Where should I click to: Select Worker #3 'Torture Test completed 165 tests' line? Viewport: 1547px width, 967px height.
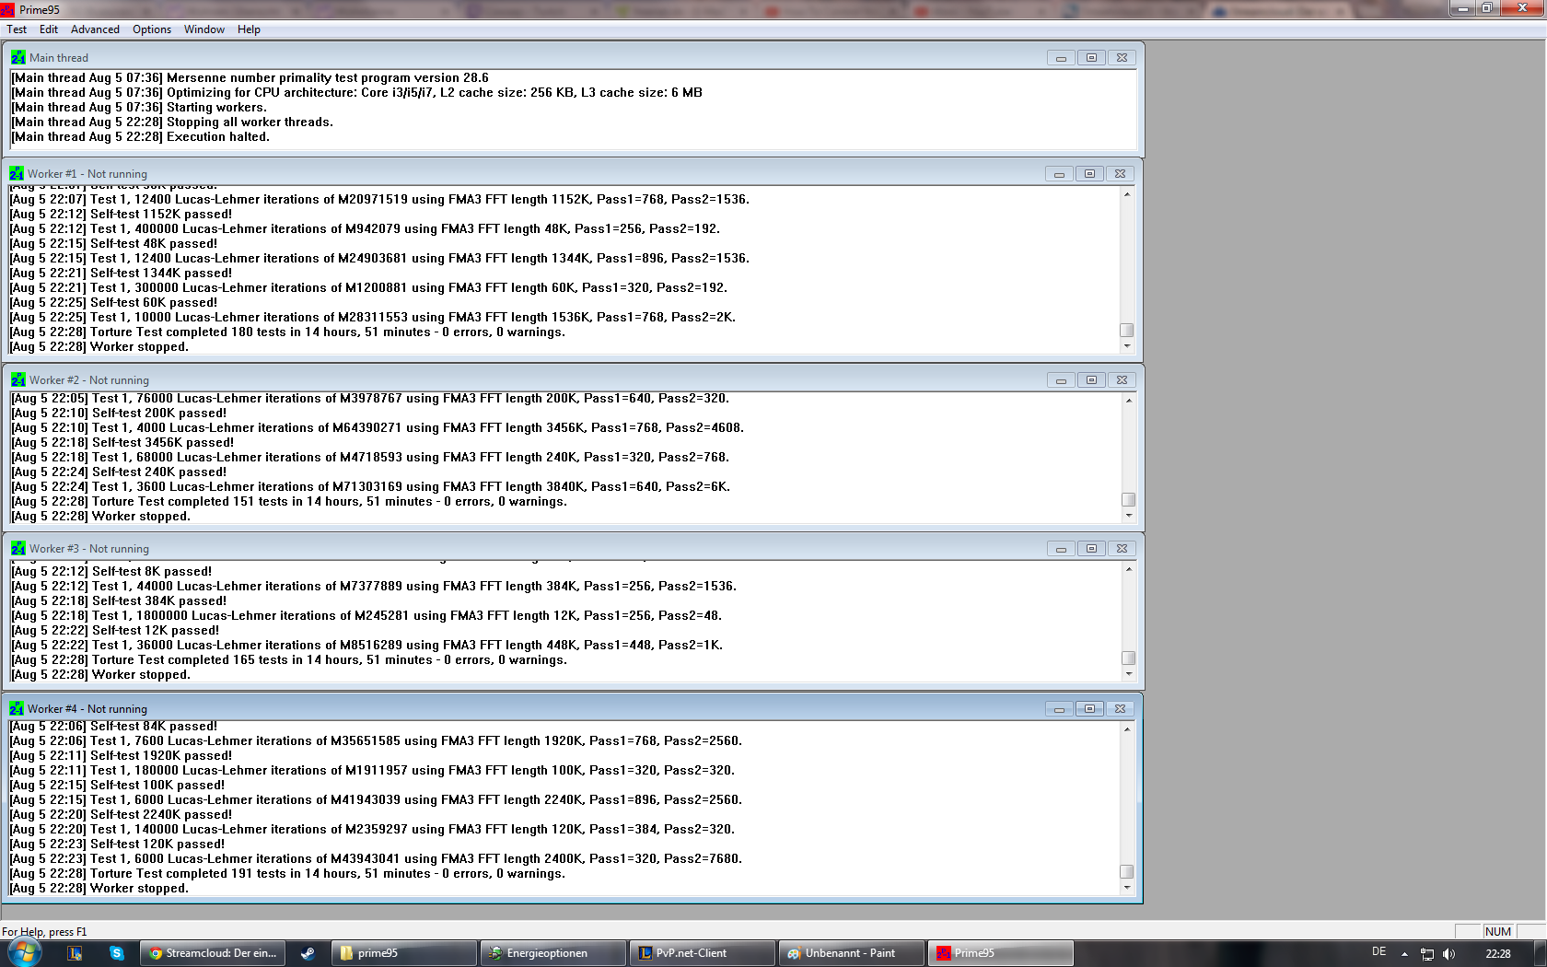tap(289, 659)
